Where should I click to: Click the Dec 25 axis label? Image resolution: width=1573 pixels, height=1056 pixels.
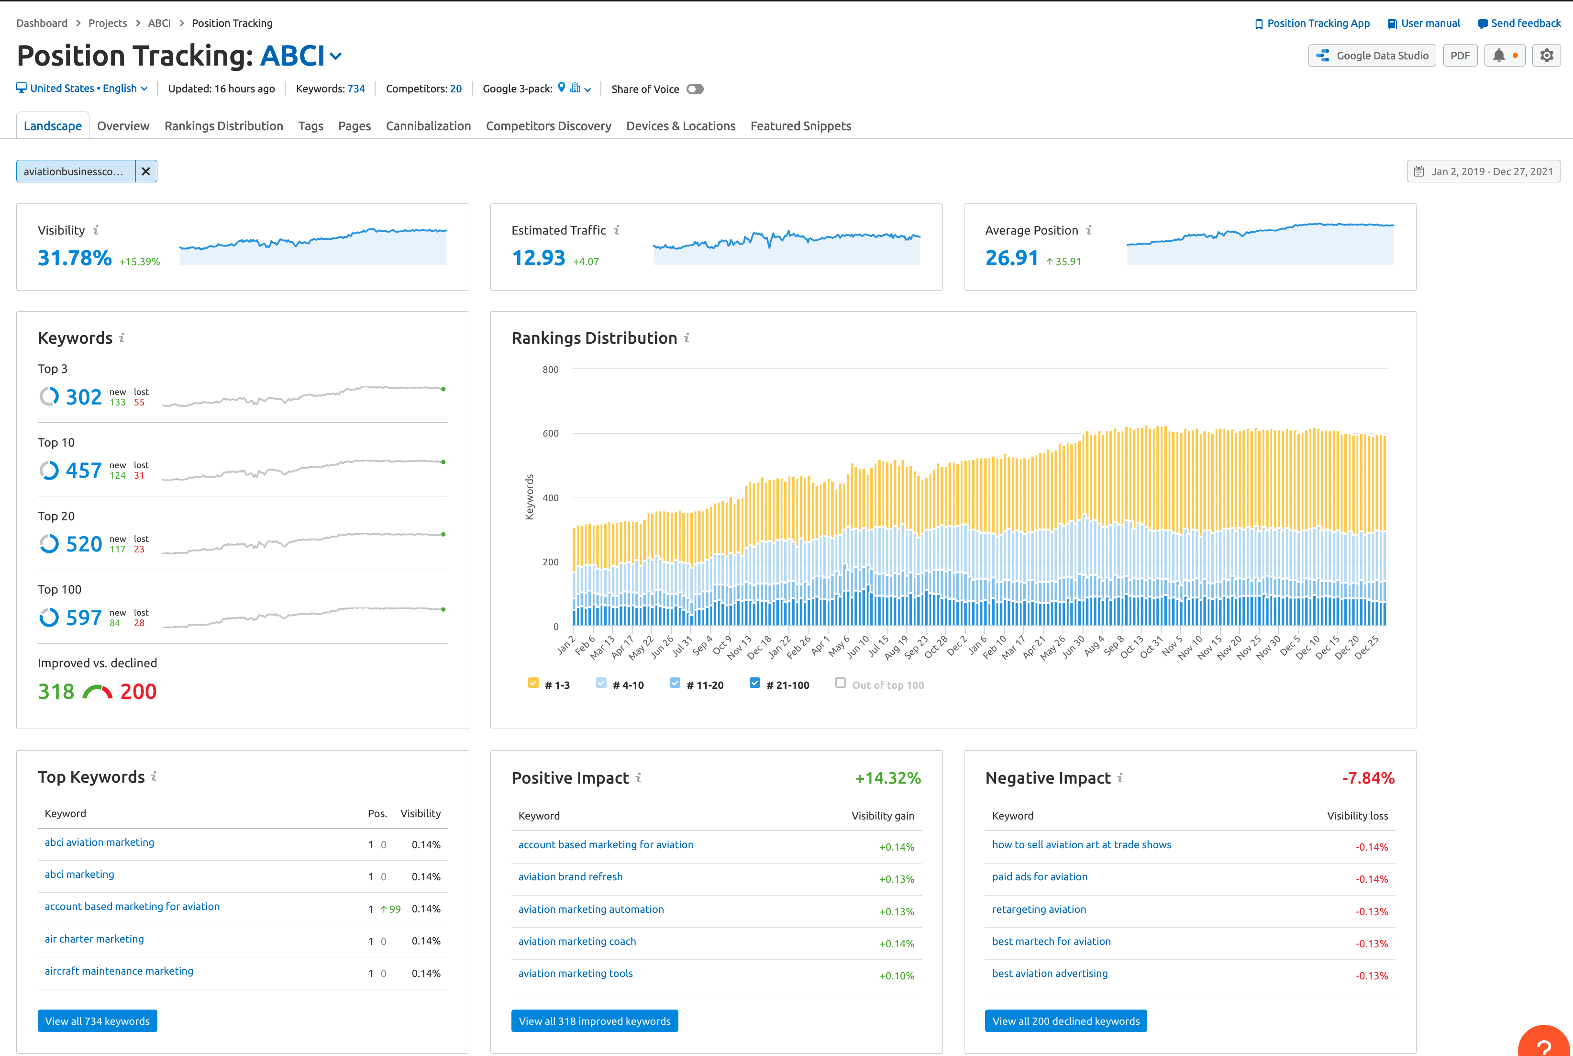(x=1368, y=647)
